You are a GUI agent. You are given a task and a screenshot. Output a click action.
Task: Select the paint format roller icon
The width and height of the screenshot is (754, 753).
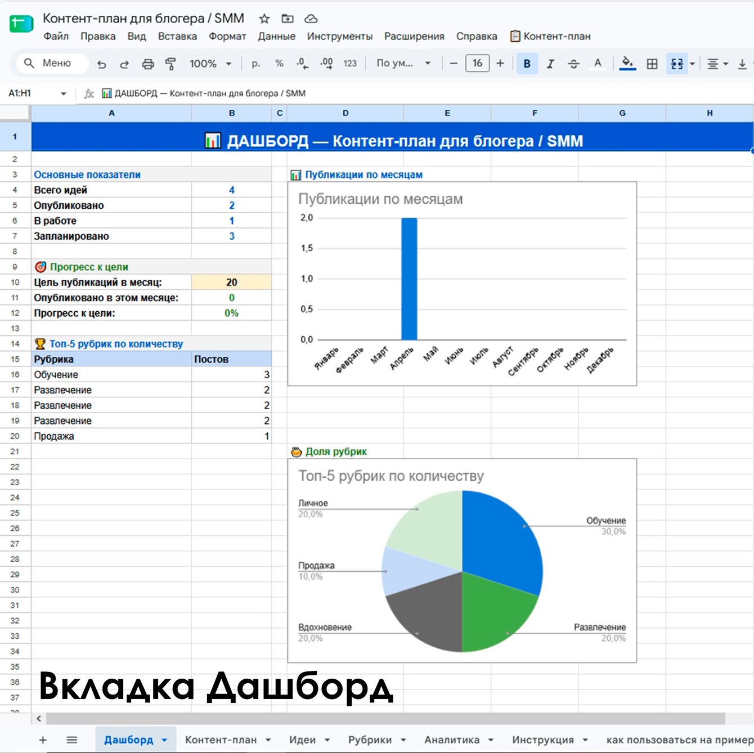tap(170, 64)
